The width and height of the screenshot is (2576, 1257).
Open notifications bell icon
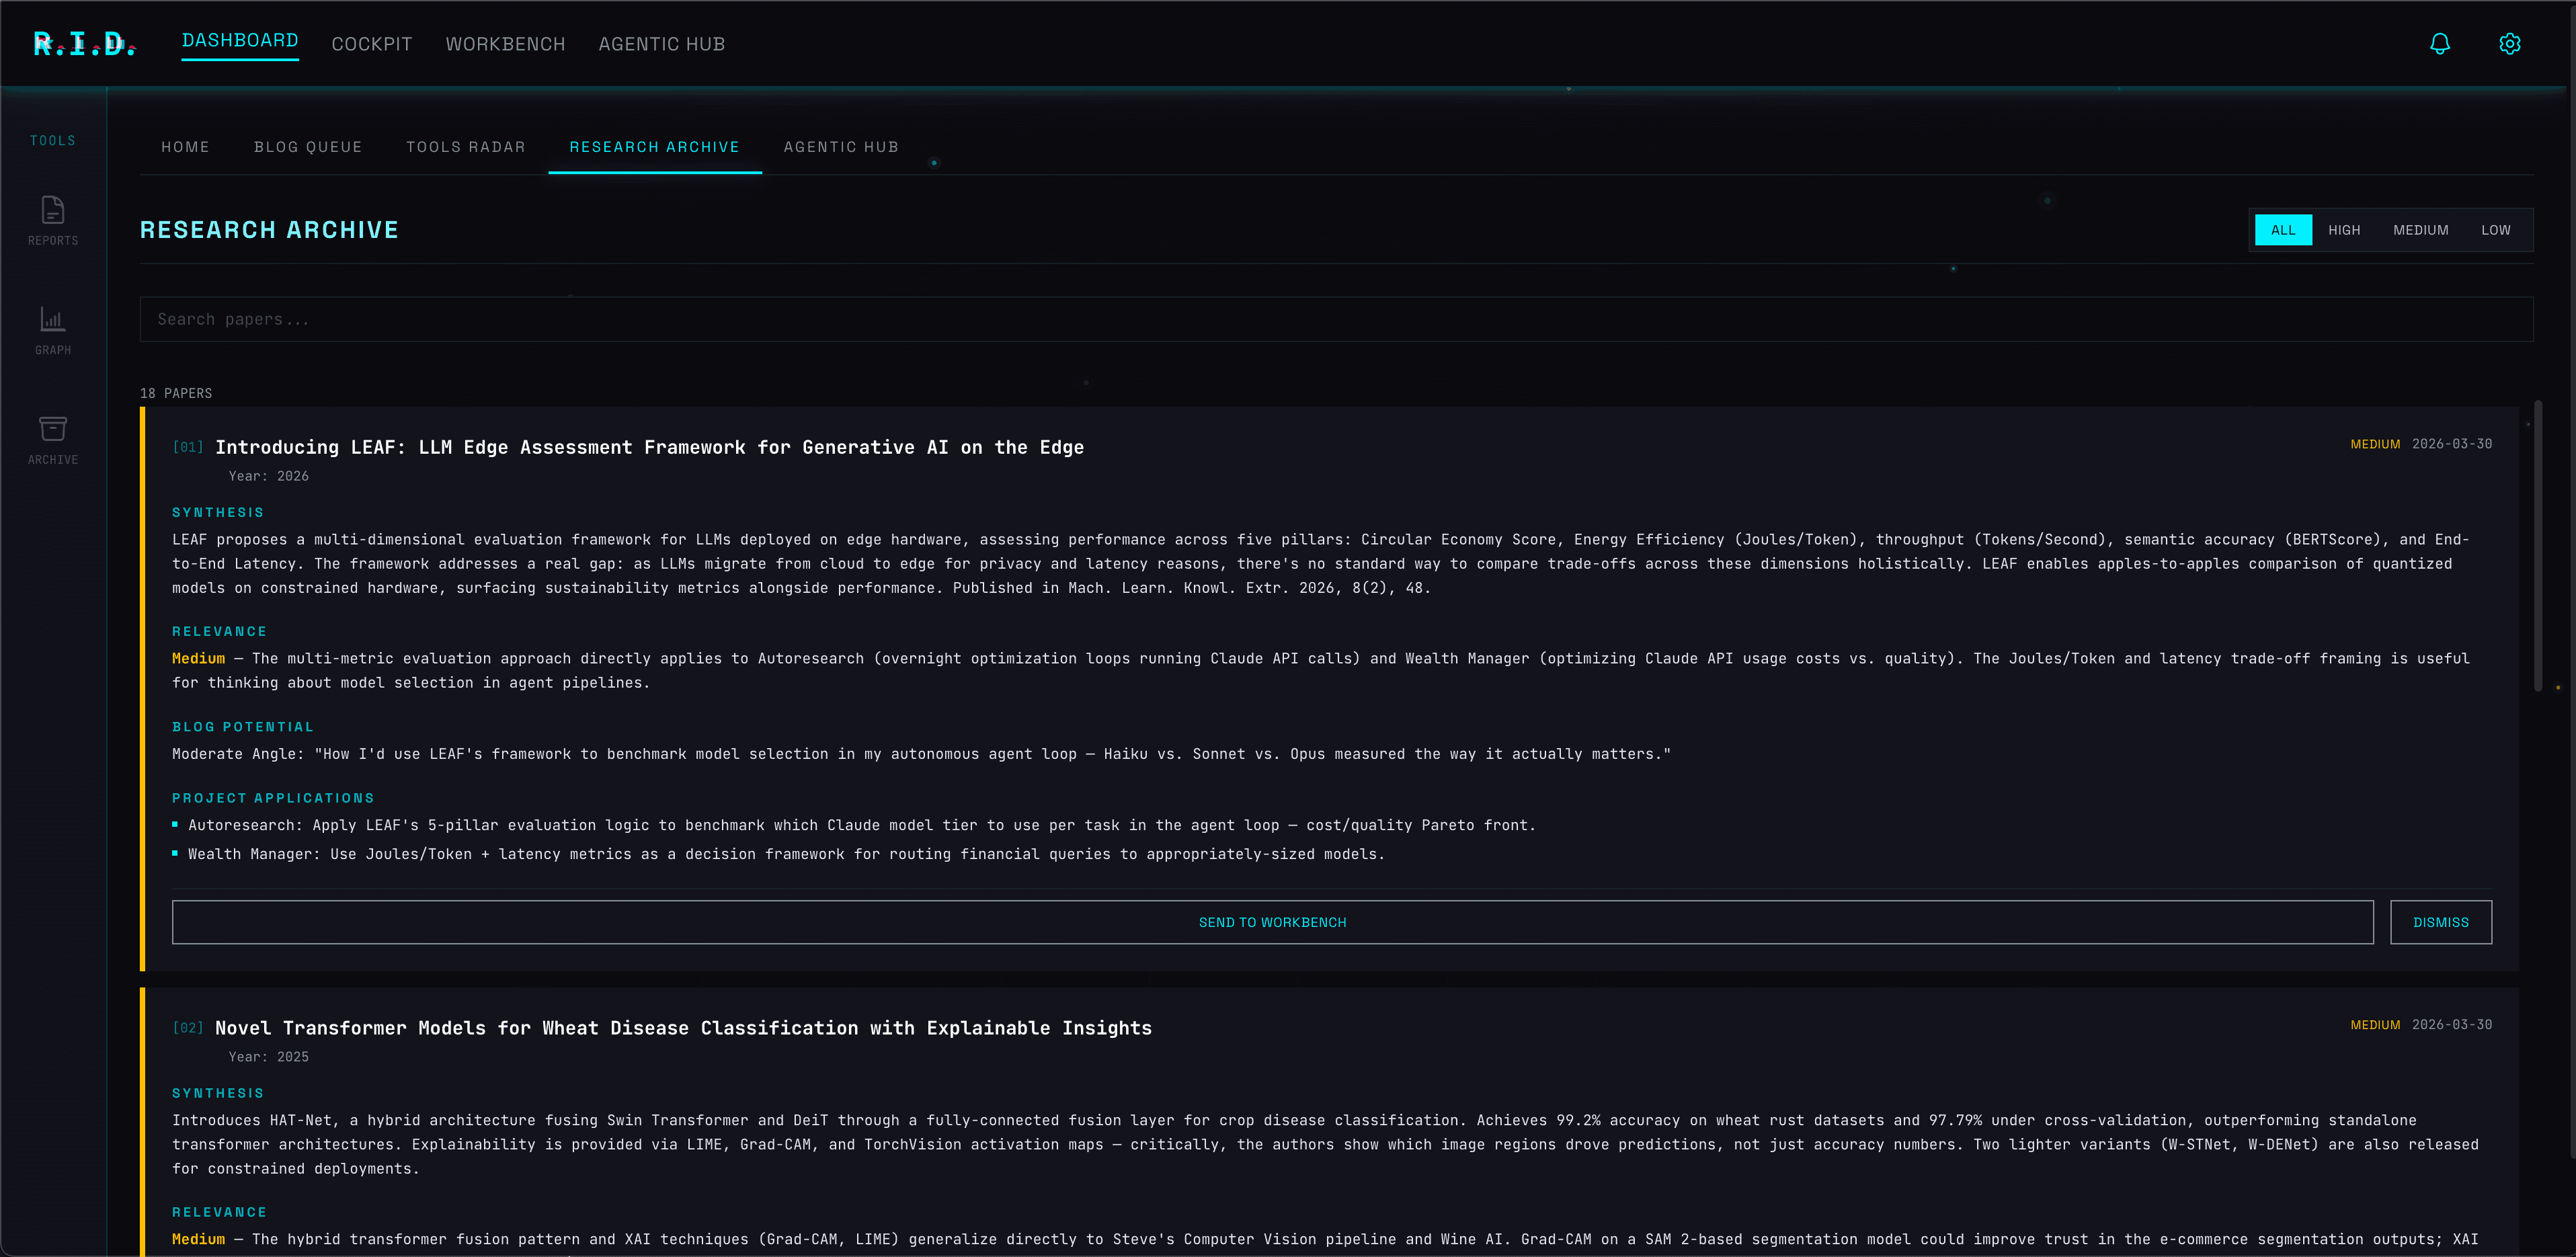2439,44
